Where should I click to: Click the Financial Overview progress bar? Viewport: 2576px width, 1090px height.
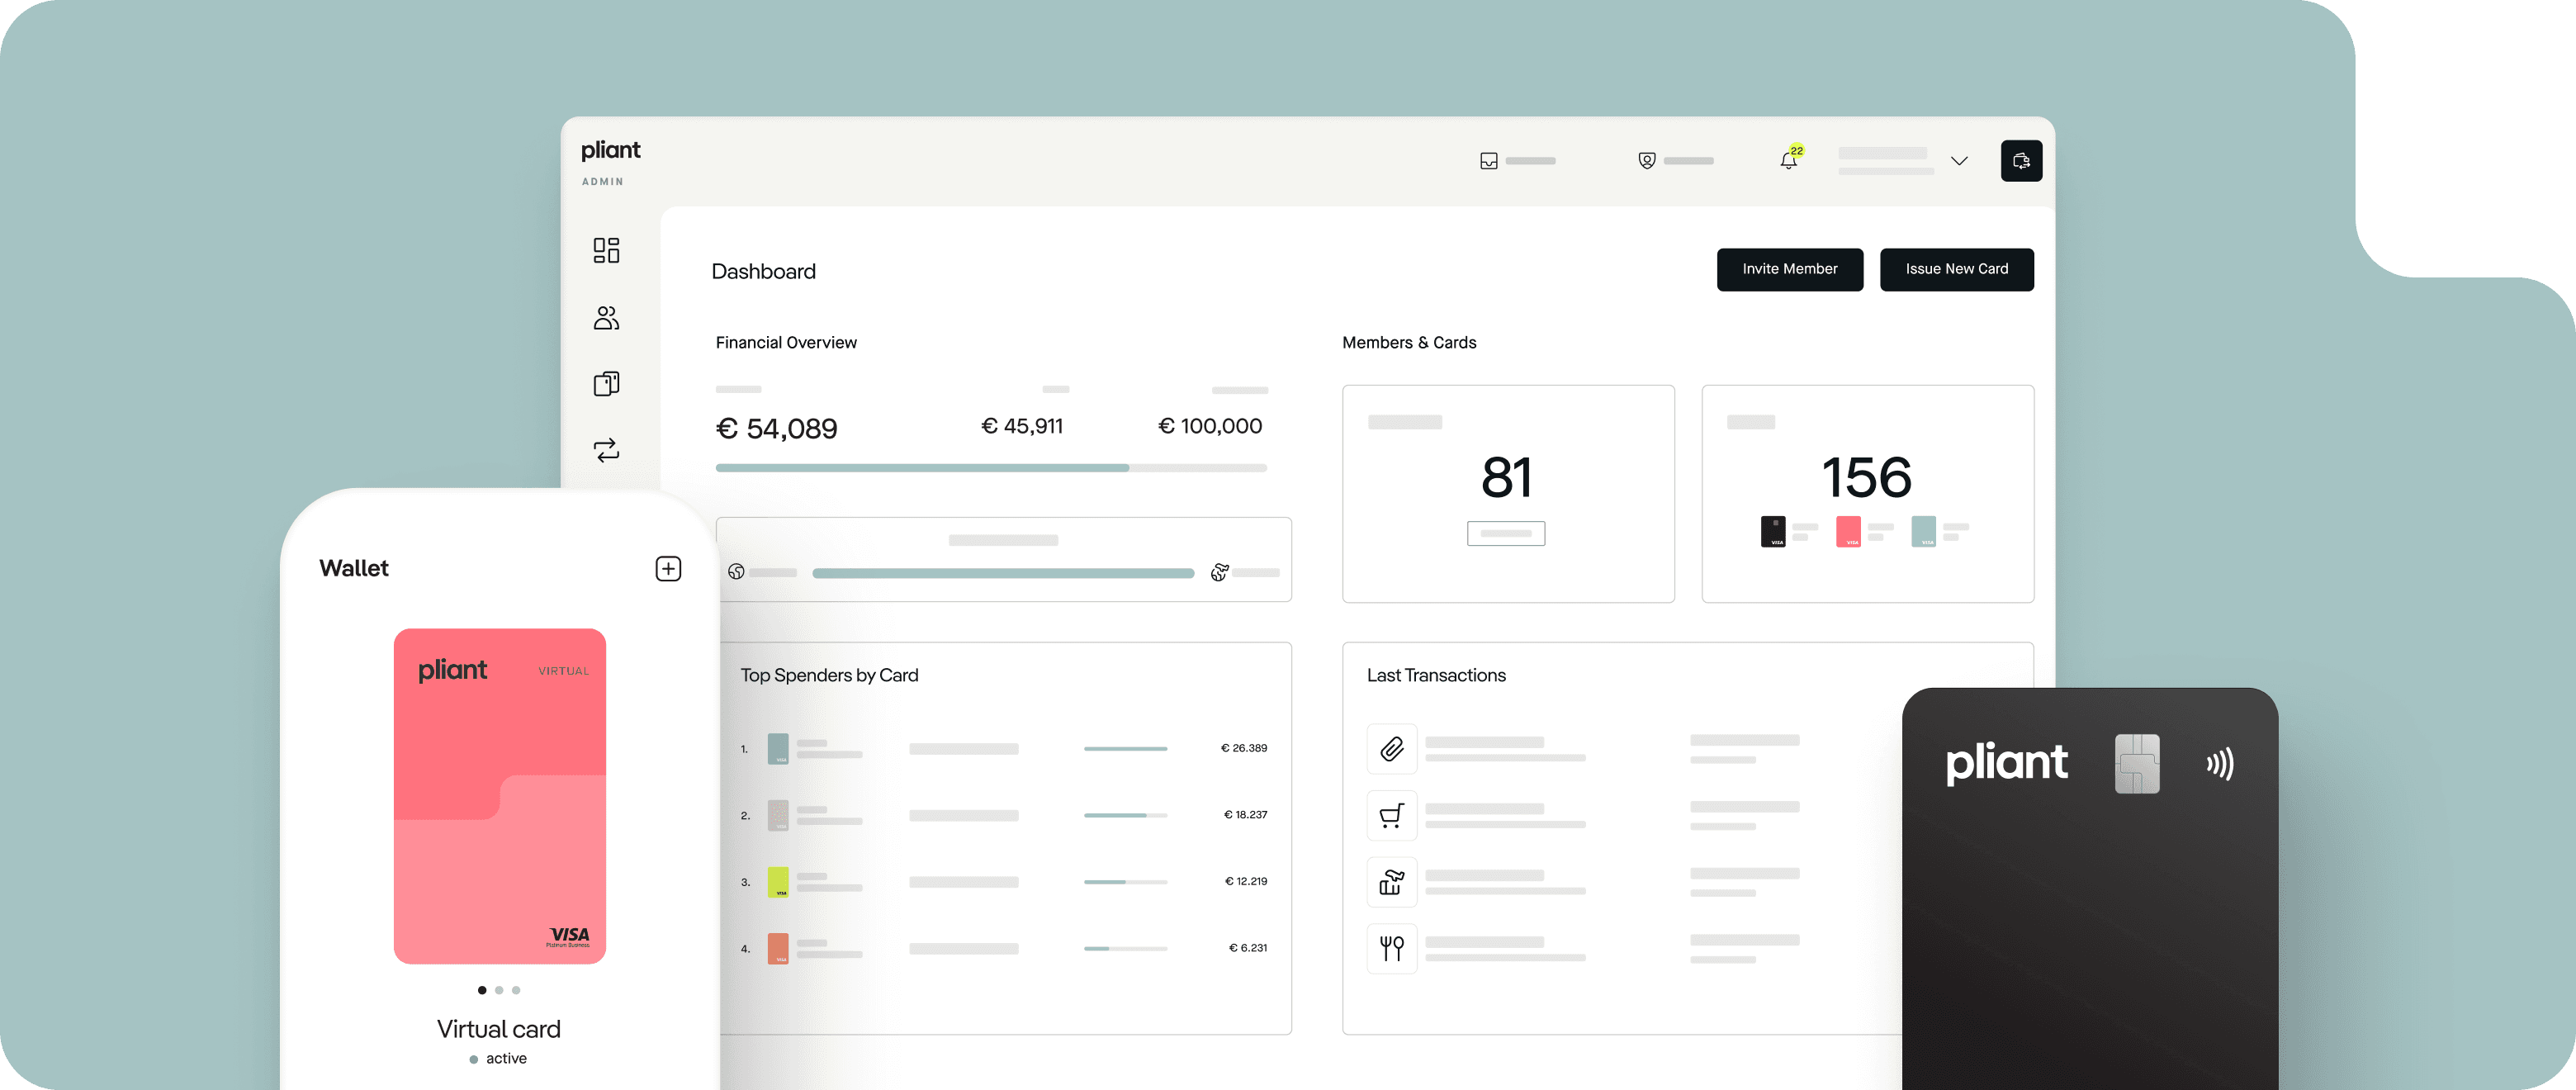[990, 467]
